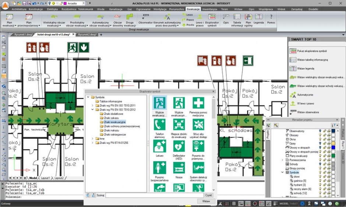Open the Rysunek2.dwg document tab
The width and height of the screenshot is (346, 207).
pyautogui.click(x=87, y=34)
